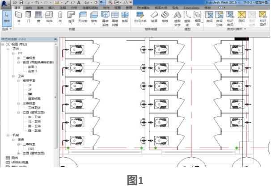Viewport: 271px width, 188px height.
Task: Collapse the 机械 discipline node
Action: click(x=8, y=135)
